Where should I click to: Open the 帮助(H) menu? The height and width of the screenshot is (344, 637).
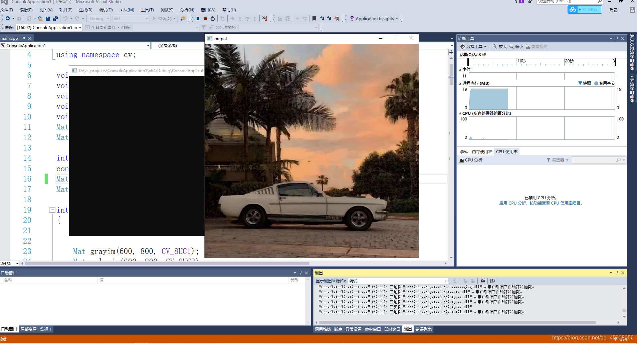[229, 10]
